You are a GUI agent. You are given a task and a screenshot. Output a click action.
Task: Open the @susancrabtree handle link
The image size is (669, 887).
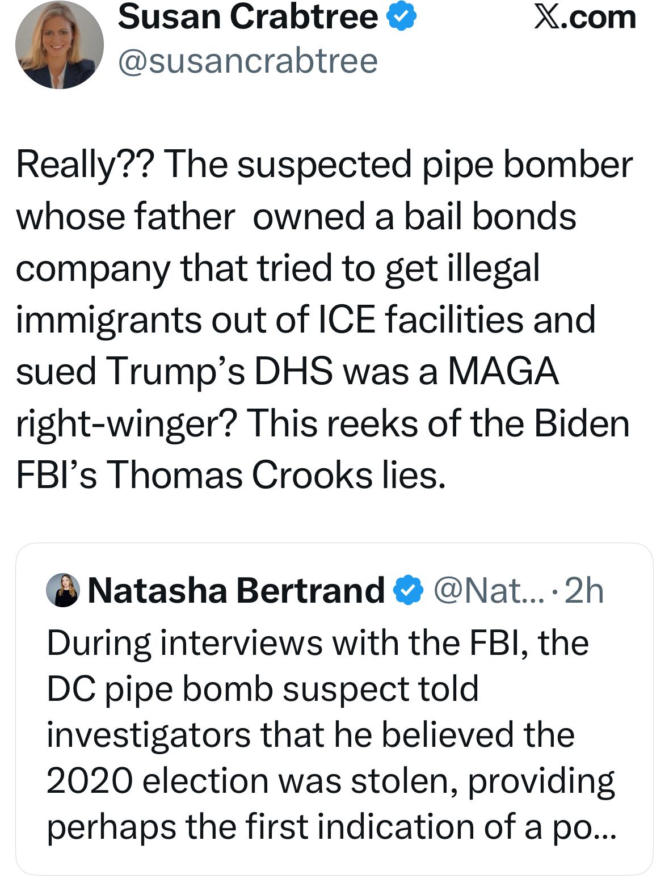pos(247,60)
